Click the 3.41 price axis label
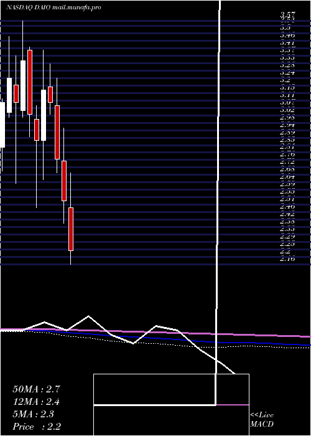 [x=287, y=43]
